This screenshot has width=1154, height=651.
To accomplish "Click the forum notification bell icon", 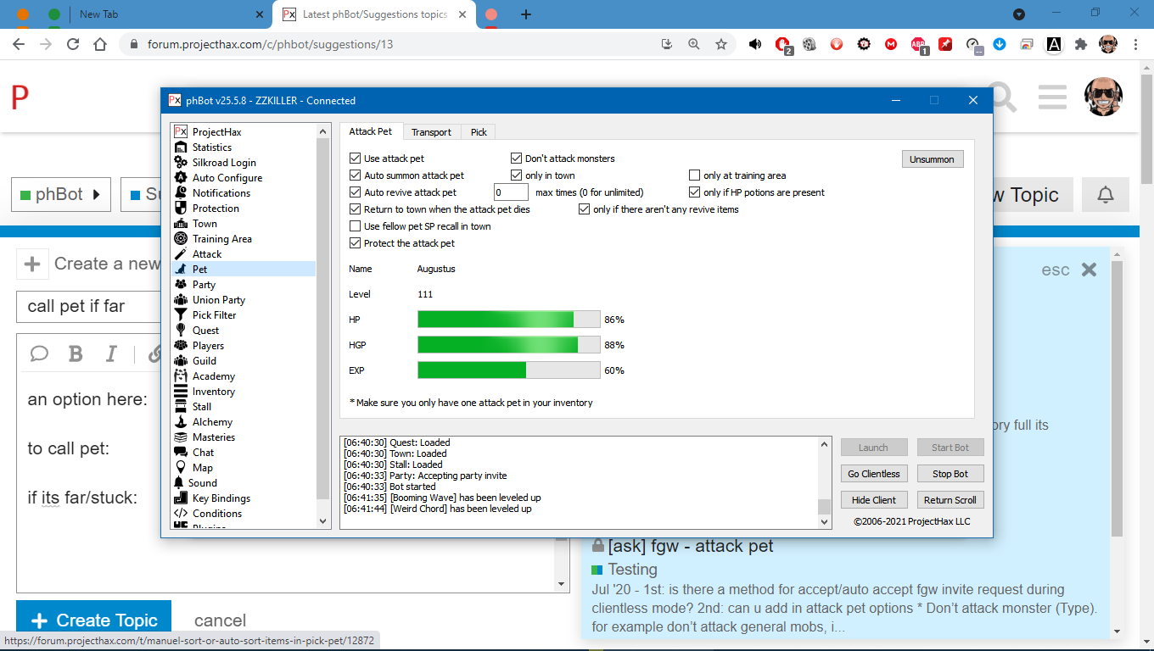I will pos(1105,195).
